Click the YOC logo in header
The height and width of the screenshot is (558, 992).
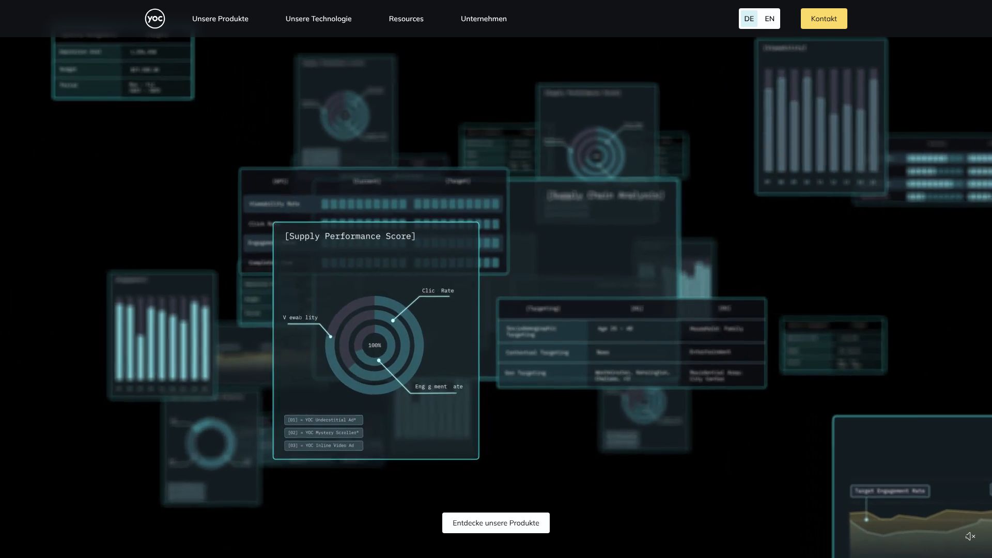point(154,19)
